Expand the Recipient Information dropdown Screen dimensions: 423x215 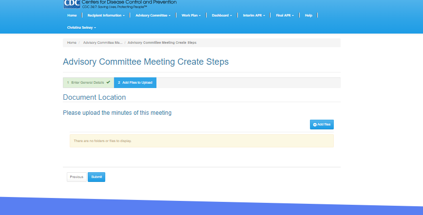(x=106, y=16)
